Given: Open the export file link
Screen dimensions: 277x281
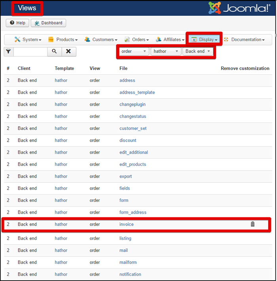Looking at the screenshot, I should 125,177.
